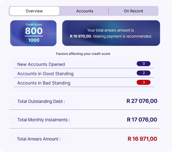
Task: Click the Total Arrears Amount label
Action: coord(39,139)
